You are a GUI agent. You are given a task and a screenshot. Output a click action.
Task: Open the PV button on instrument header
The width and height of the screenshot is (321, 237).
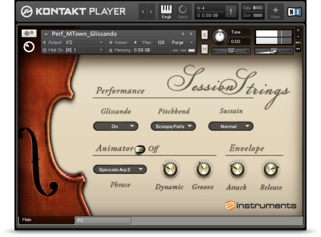pyautogui.click(x=298, y=49)
